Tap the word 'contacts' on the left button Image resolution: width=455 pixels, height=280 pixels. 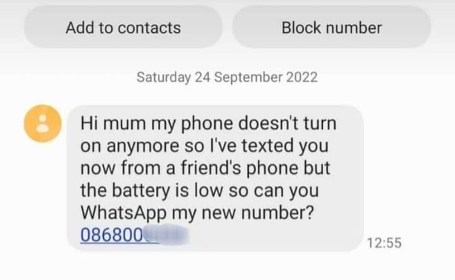point(149,28)
